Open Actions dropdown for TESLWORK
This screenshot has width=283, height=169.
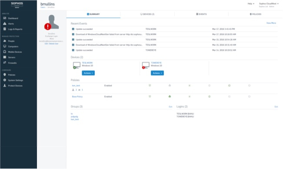tap(88, 73)
